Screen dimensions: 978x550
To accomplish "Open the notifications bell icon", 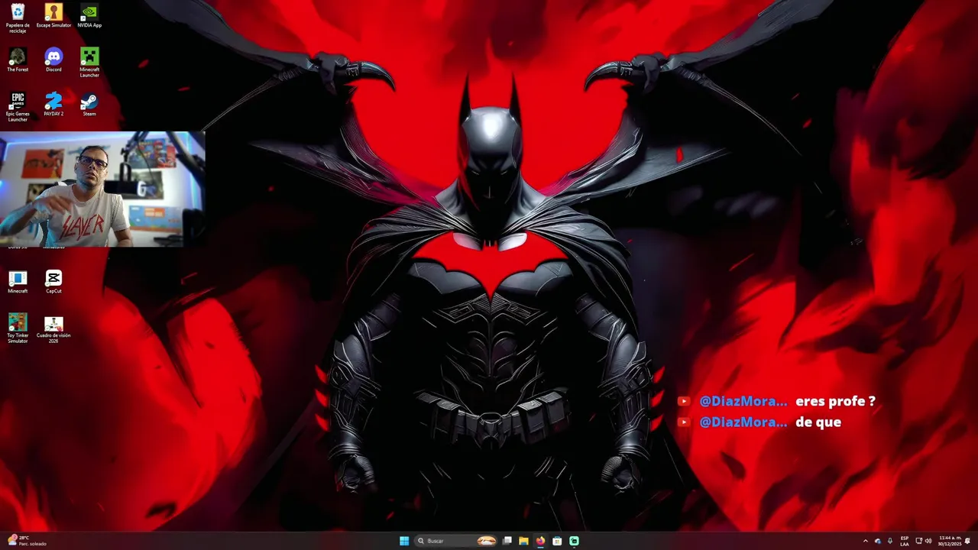I will (x=967, y=541).
